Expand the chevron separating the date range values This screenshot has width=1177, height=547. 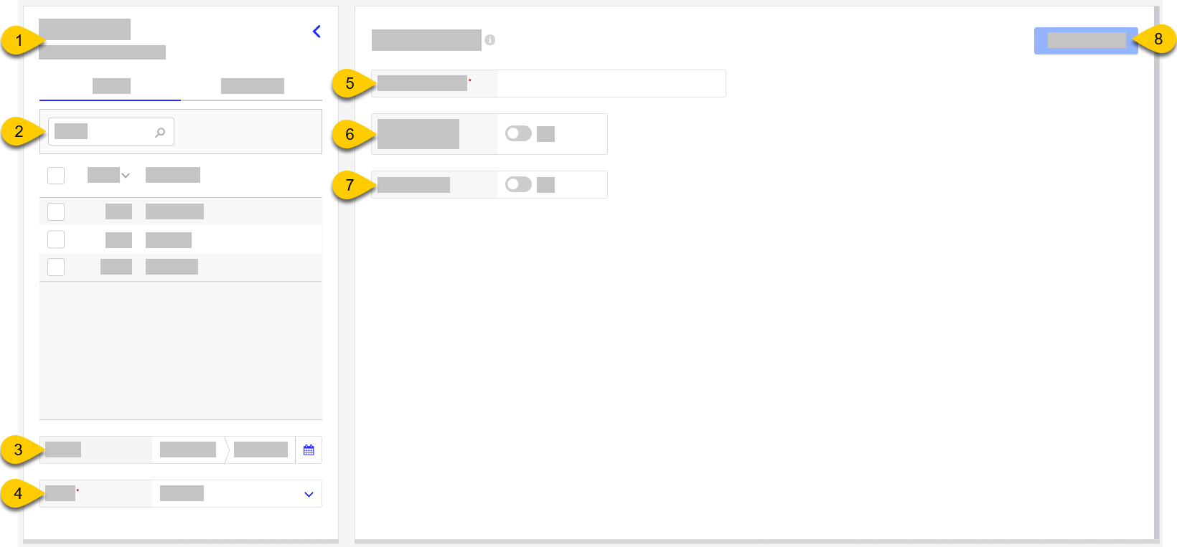pyautogui.click(x=226, y=450)
